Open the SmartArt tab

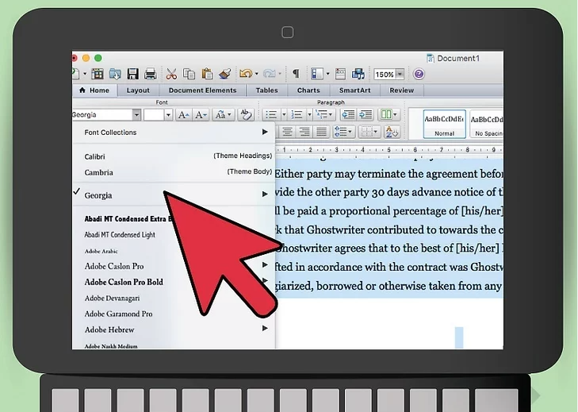pyautogui.click(x=354, y=90)
